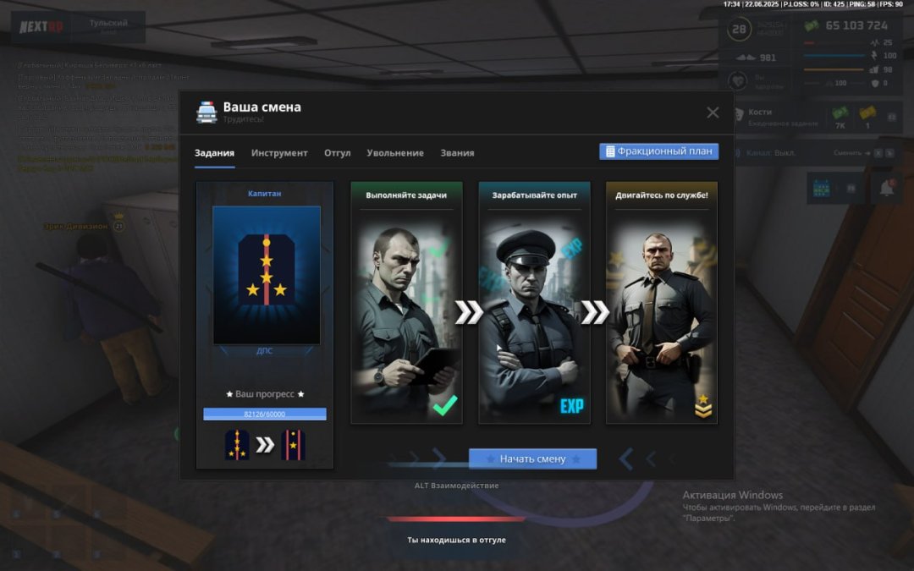
Task: Open the Фракционный план button
Action: 658,151
